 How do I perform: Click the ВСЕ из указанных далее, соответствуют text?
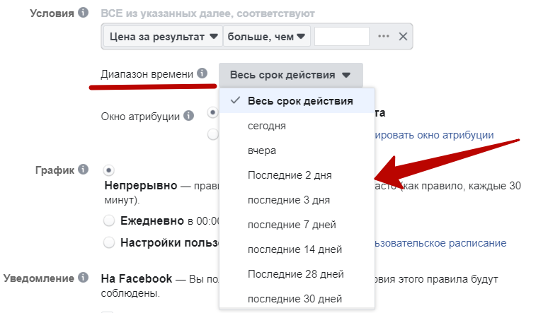(207, 13)
